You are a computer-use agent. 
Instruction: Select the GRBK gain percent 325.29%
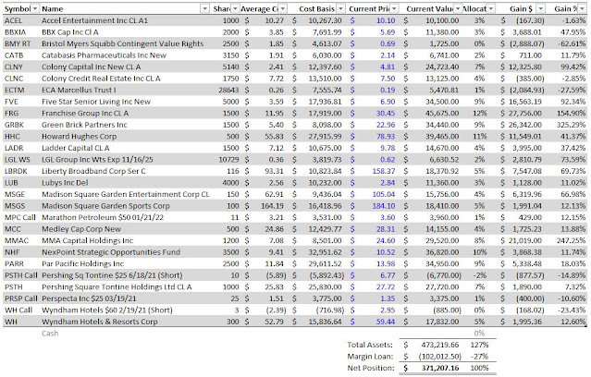pos(571,125)
